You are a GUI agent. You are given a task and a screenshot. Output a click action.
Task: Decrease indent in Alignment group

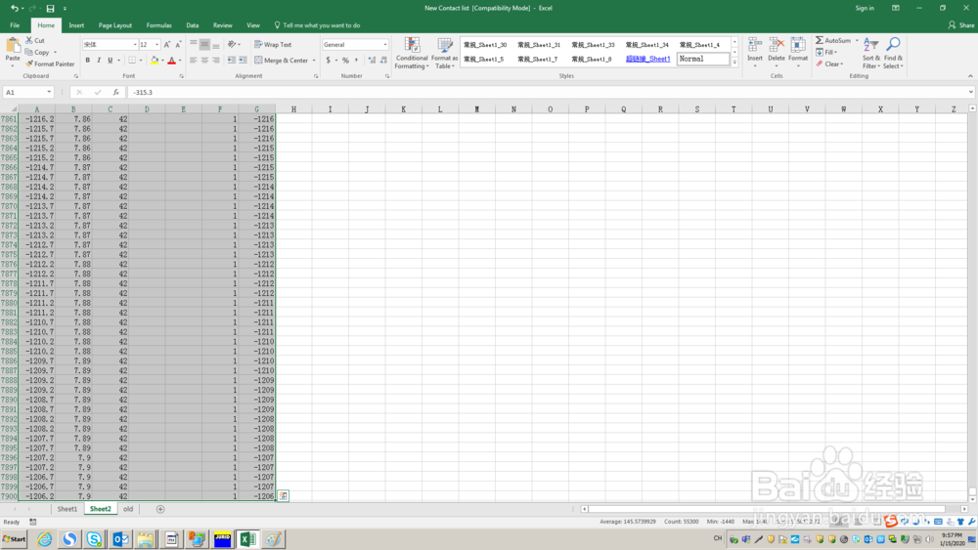232,61
